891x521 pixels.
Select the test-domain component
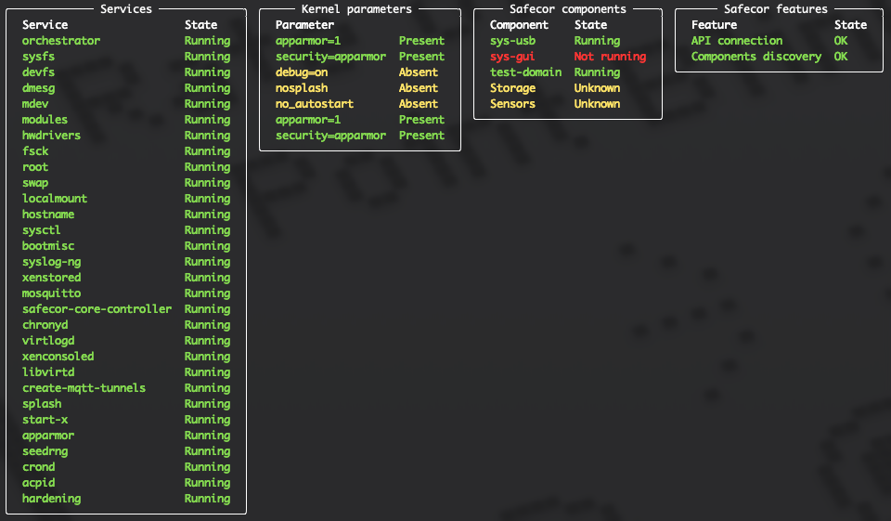point(525,72)
